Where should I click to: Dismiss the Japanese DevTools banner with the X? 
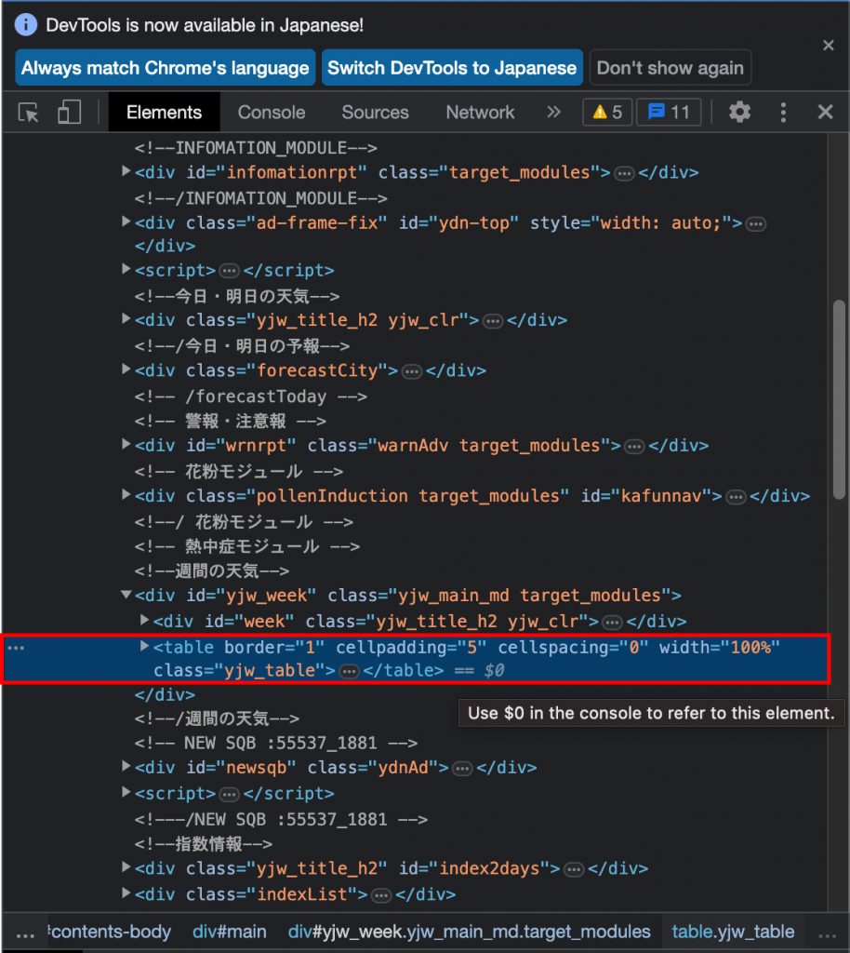click(x=828, y=45)
